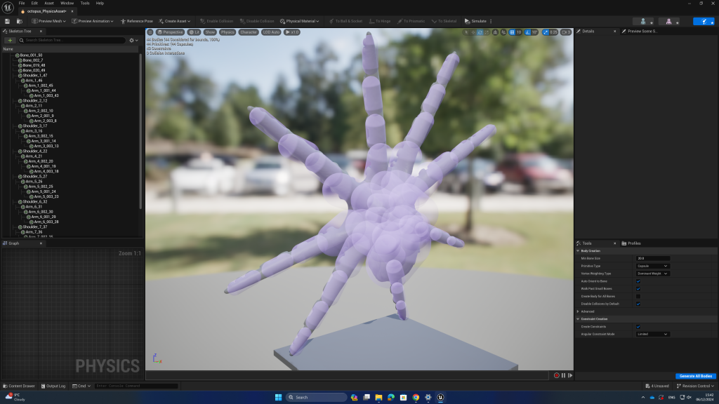Image resolution: width=719 pixels, height=404 pixels.
Task: Click the active physics editor mode icon
Action: 704,21
